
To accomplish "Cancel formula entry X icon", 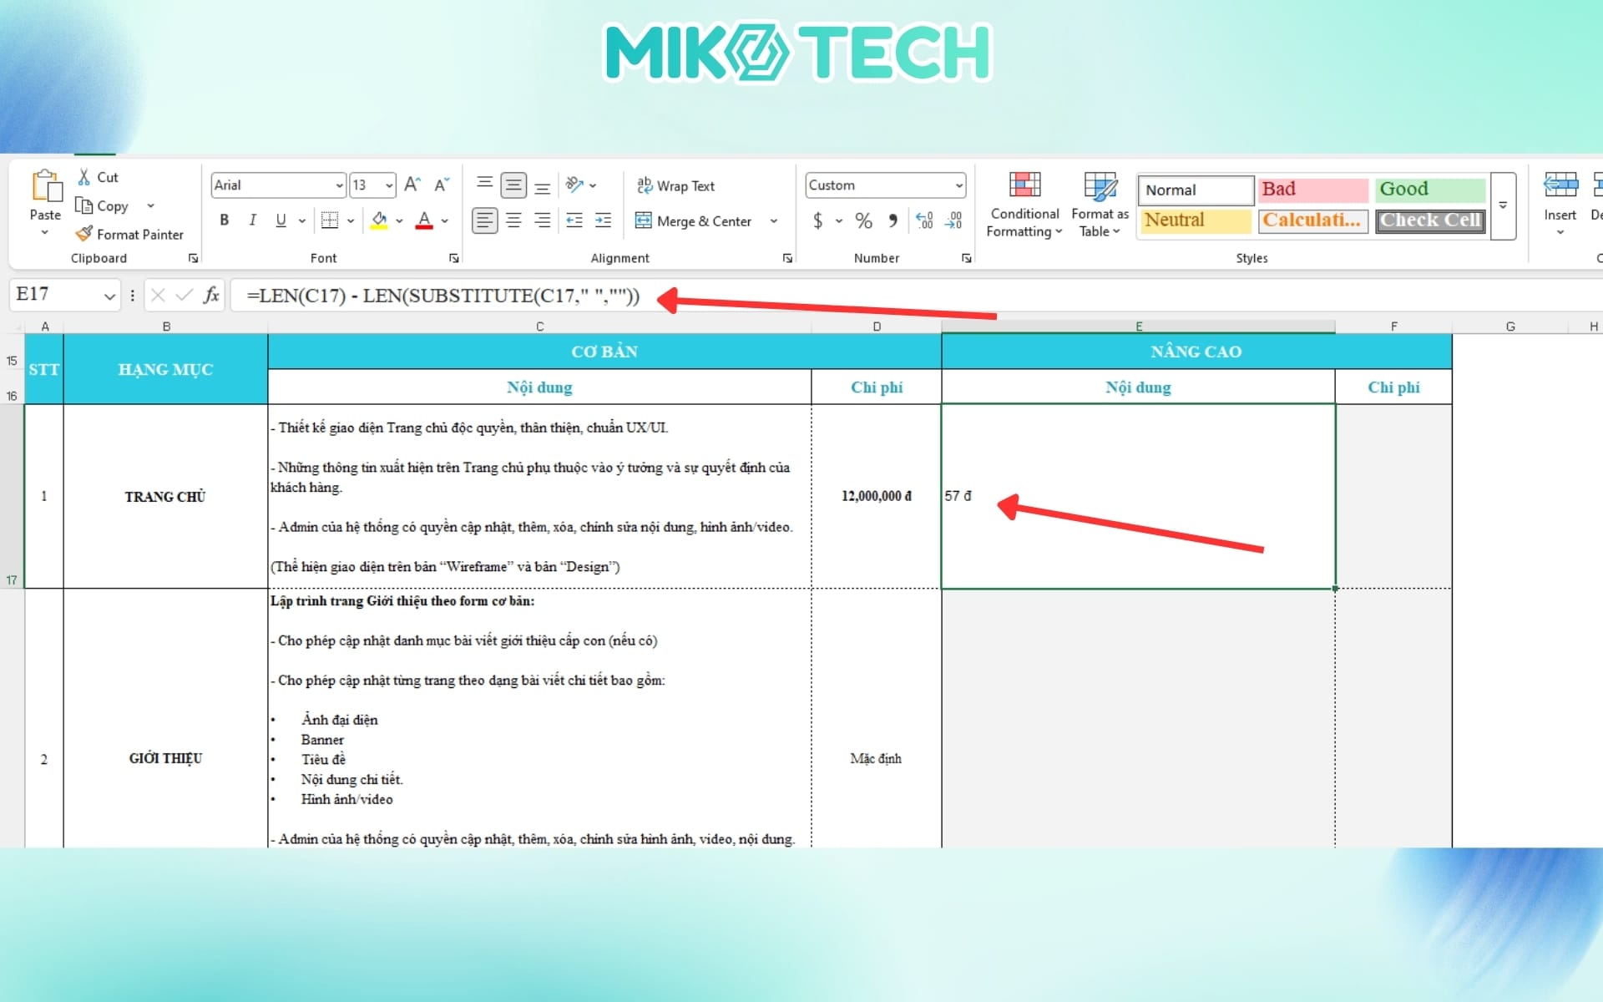I will 158,295.
